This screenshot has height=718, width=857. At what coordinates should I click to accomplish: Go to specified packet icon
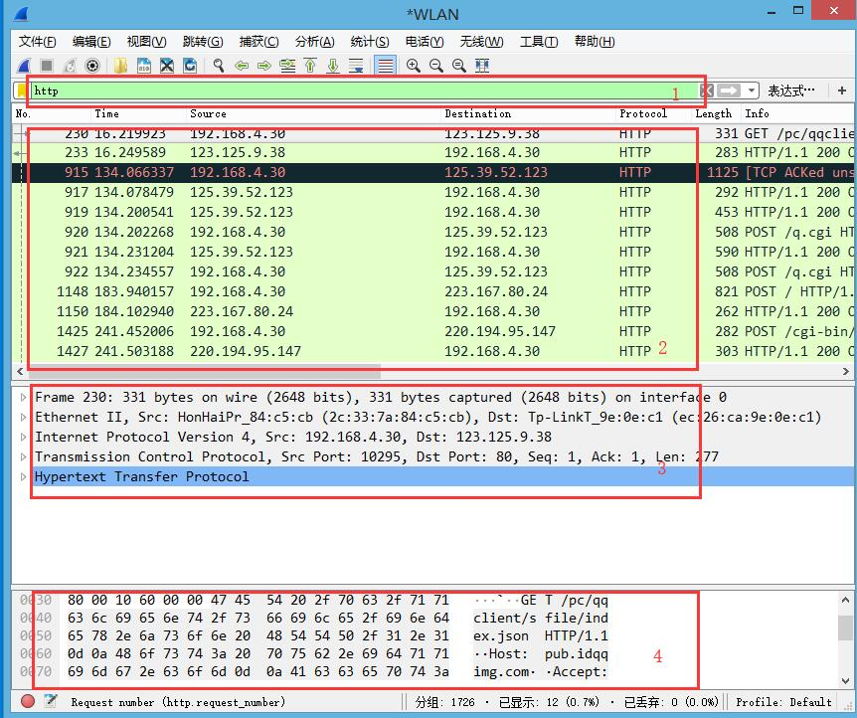287,67
